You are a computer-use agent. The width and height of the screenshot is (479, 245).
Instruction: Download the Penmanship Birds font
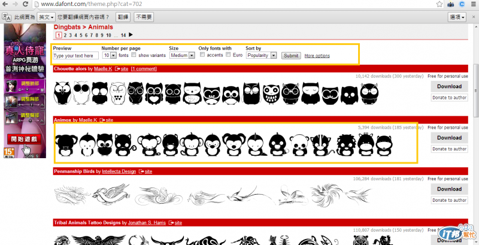click(450, 189)
